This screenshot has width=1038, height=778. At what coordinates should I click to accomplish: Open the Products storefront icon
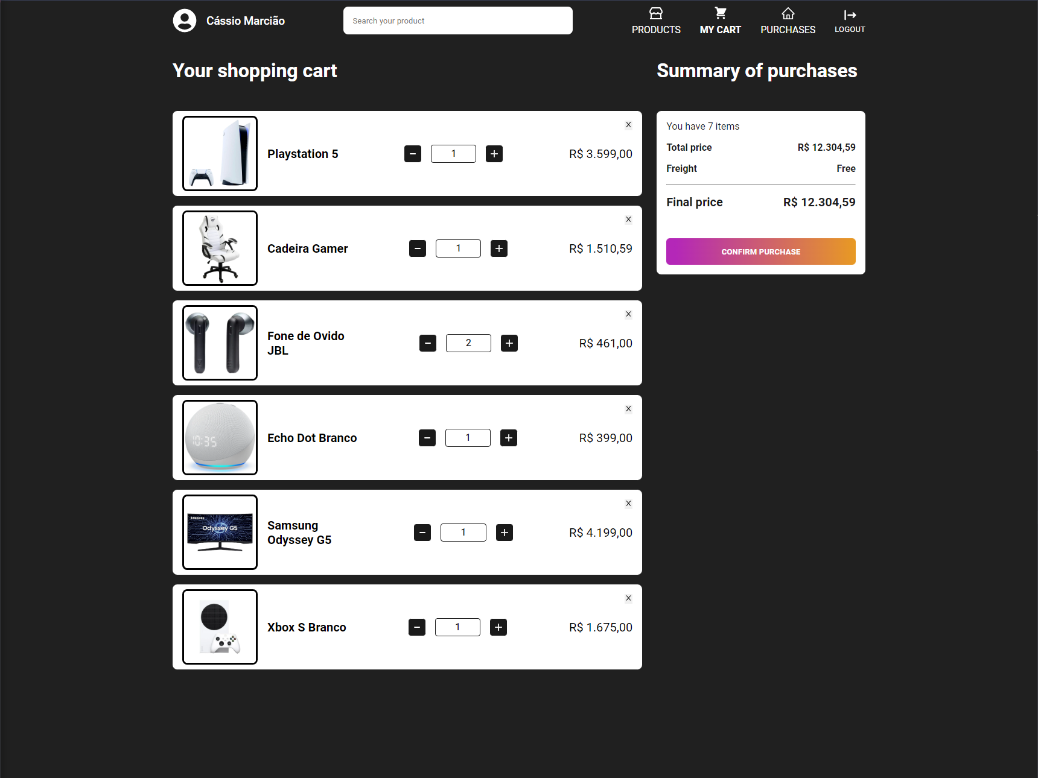pos(655,13)
